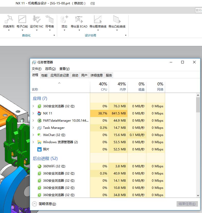
Task: Sort processes by 网络 column
Action: pos(156,87)
